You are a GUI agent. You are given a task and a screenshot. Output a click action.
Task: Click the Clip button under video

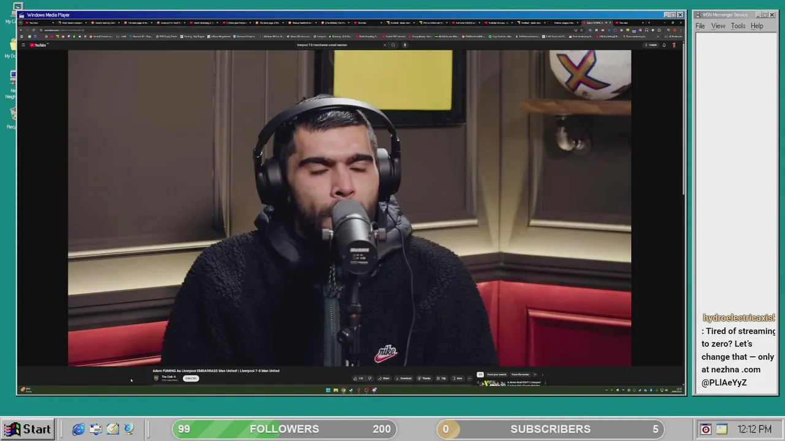[x=442, y=379]
